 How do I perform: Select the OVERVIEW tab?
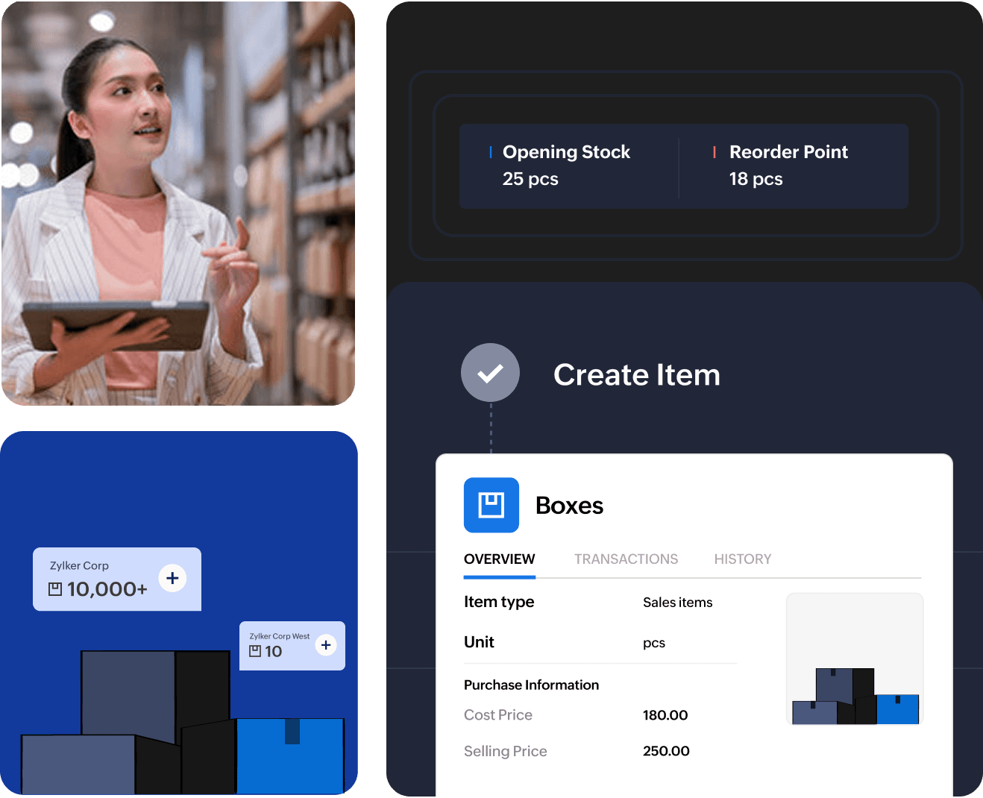(499, 559)
